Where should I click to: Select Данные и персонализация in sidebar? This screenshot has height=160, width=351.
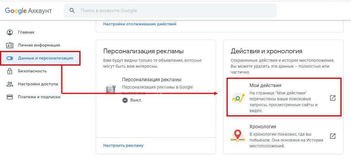coord(45,58)
